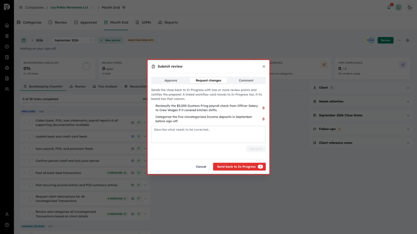
Task: Select the Approve tab in Submit review
Action: [x=171, y=80]
